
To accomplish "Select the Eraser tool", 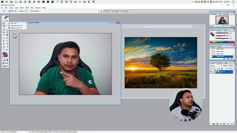I will pos(4,35).
